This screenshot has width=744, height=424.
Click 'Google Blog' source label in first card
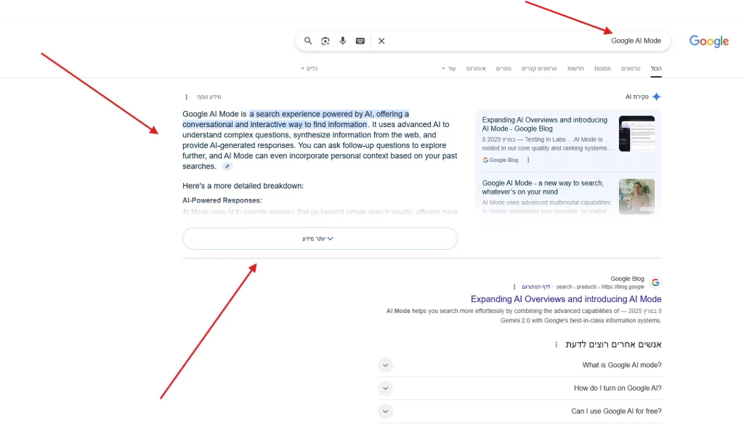point(501,160)
